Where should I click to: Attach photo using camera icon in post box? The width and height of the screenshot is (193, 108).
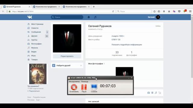pos(149,93)
